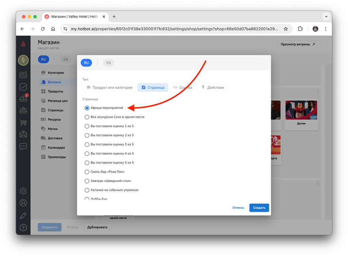Go back with the browser back arrow
Screen dimensions: 348x256
click(x=22, y=29)
